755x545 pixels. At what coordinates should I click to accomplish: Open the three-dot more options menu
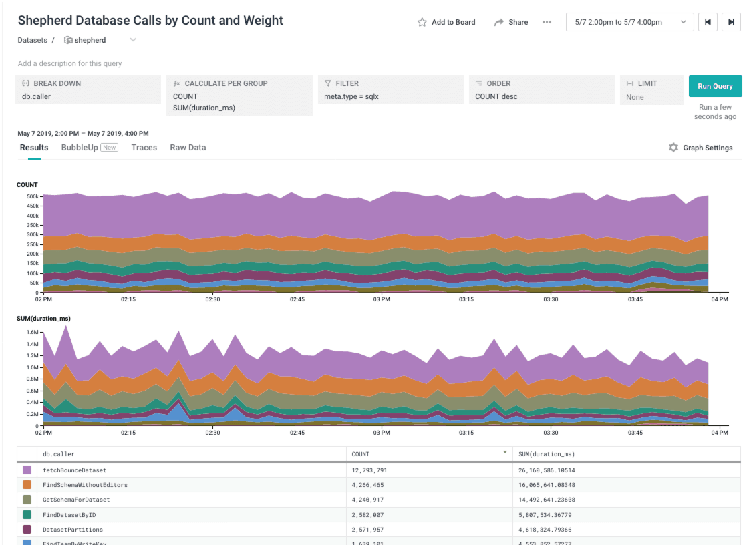[547, 22]
